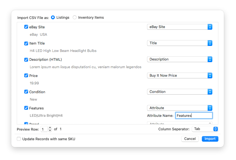This screenshot has height=160, width=236.
Task: Open the Buy It Now Price dropdown
Action: [180, 76]
